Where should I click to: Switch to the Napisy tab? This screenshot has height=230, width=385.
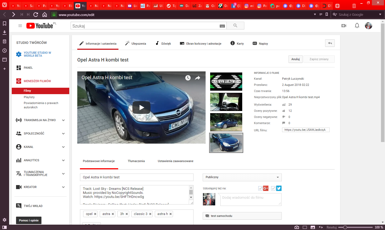pos(260,43)
